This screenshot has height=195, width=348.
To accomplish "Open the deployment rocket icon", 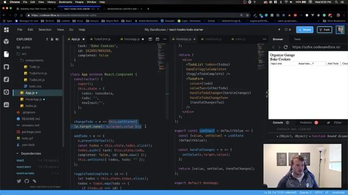I will click(x=6, y=80).
